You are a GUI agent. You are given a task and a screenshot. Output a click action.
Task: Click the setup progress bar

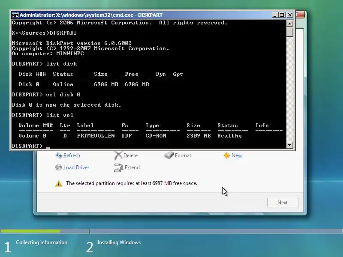[171, 231]
